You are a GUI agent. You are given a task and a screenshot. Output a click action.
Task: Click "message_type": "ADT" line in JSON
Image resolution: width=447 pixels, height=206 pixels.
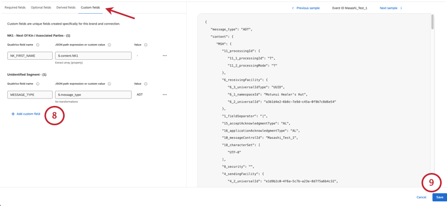(231, 29)
